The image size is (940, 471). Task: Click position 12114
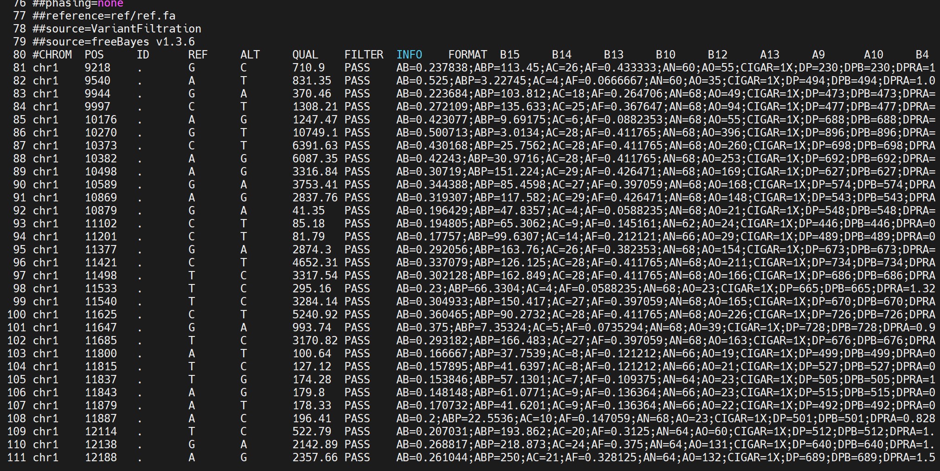pyautogui.click(x=101, y=432)
